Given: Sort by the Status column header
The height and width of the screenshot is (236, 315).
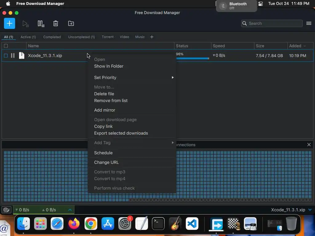Looking at the screenshot, I should 193,46.
